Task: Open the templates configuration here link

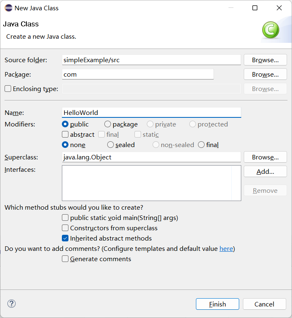Action: 226,249
